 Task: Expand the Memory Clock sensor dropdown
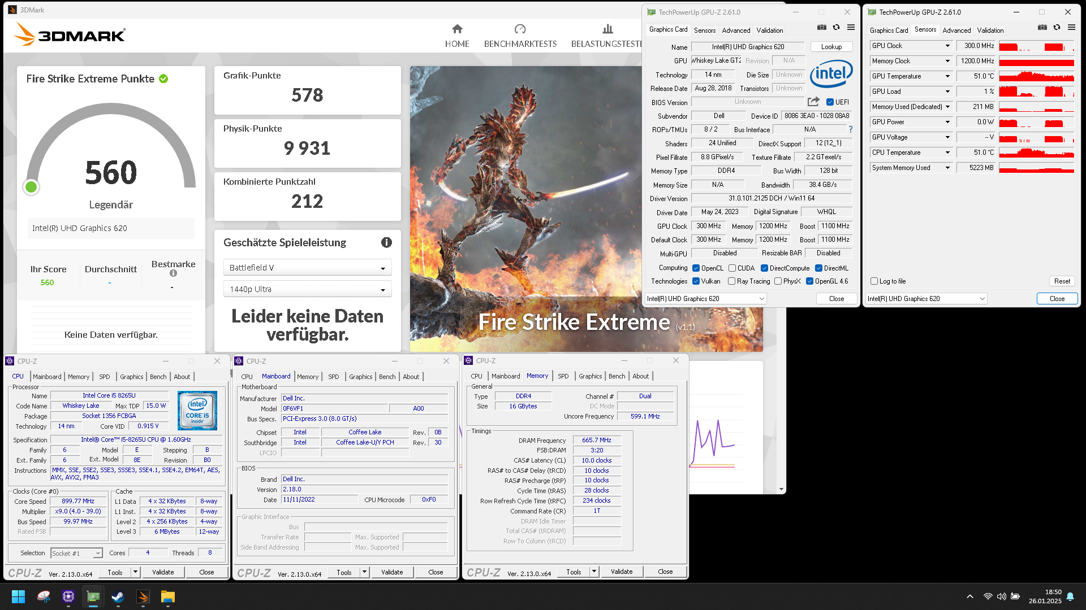(947, 61)
